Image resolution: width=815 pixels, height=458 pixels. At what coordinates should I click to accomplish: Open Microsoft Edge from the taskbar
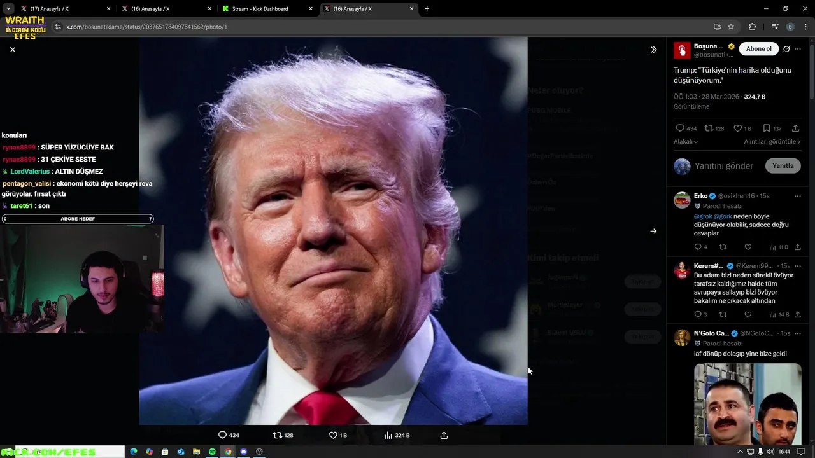pyautogui.click(x=133, y=452)
